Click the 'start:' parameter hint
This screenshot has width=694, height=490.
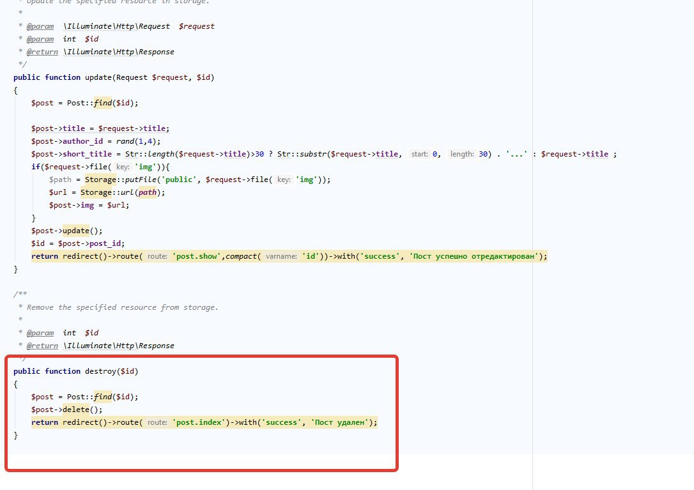[x=419, y=154]
